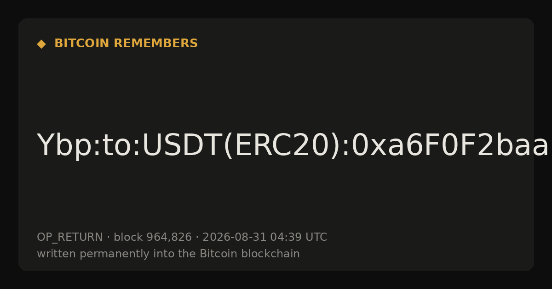Select the word REMEMBERS in the header
Screen dimensions: 552x289
[x=155, y=44]
